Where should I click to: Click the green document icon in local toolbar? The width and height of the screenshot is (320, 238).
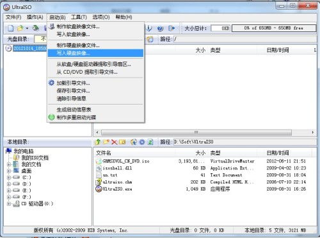(150, 142)
